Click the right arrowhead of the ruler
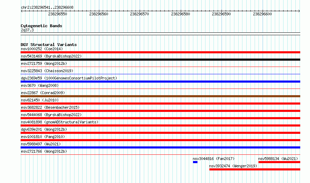This screenshot has width=310, height=183. (299, 11)
